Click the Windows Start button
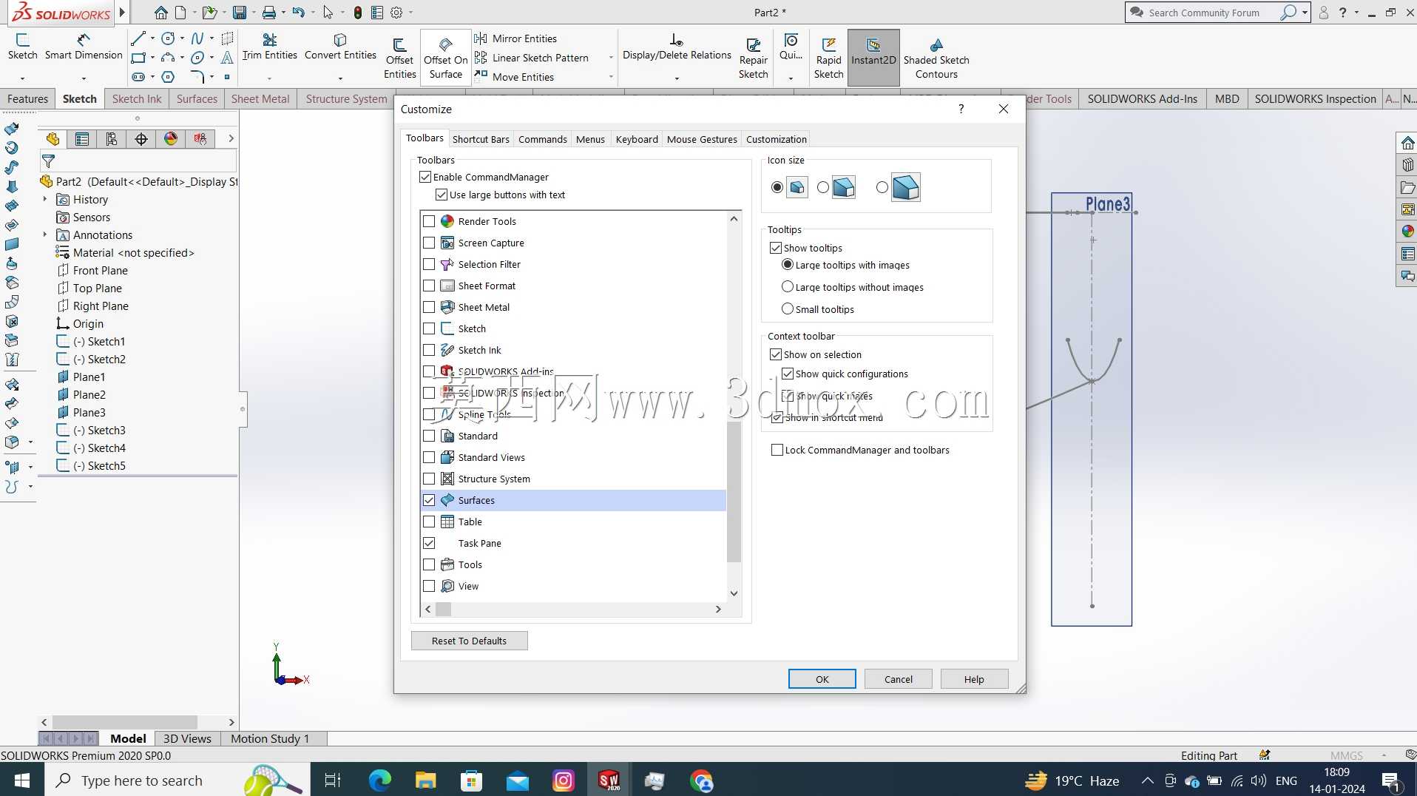The width and height of the screenshot is (1417, 796). [22, 780]
